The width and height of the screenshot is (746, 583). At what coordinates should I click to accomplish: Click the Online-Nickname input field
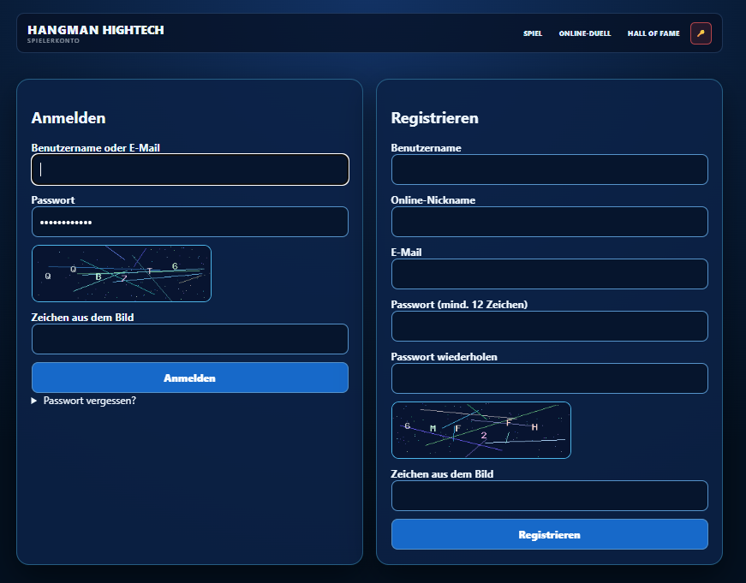click(x=550, y=222)
